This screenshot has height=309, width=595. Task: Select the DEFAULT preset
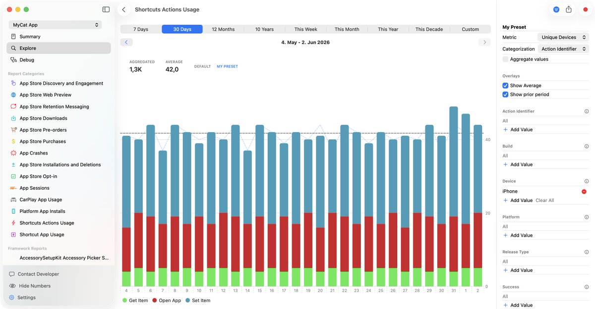(202, 66)
